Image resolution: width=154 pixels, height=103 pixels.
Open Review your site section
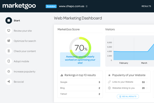coord(23,31)
